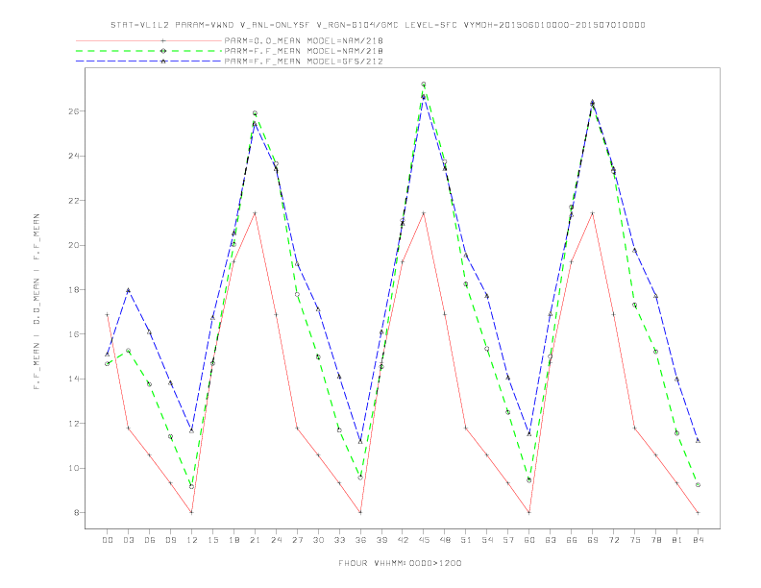Click the red solid legend line sample
The image size is (761, 588).
click(149, 40)
